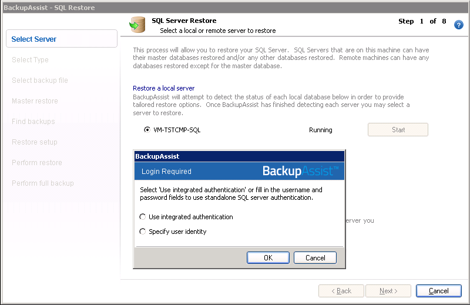Open the Select Server step
Image resolution: width=470 pixels, height=305 pixels.
click(x=62, y=39)
